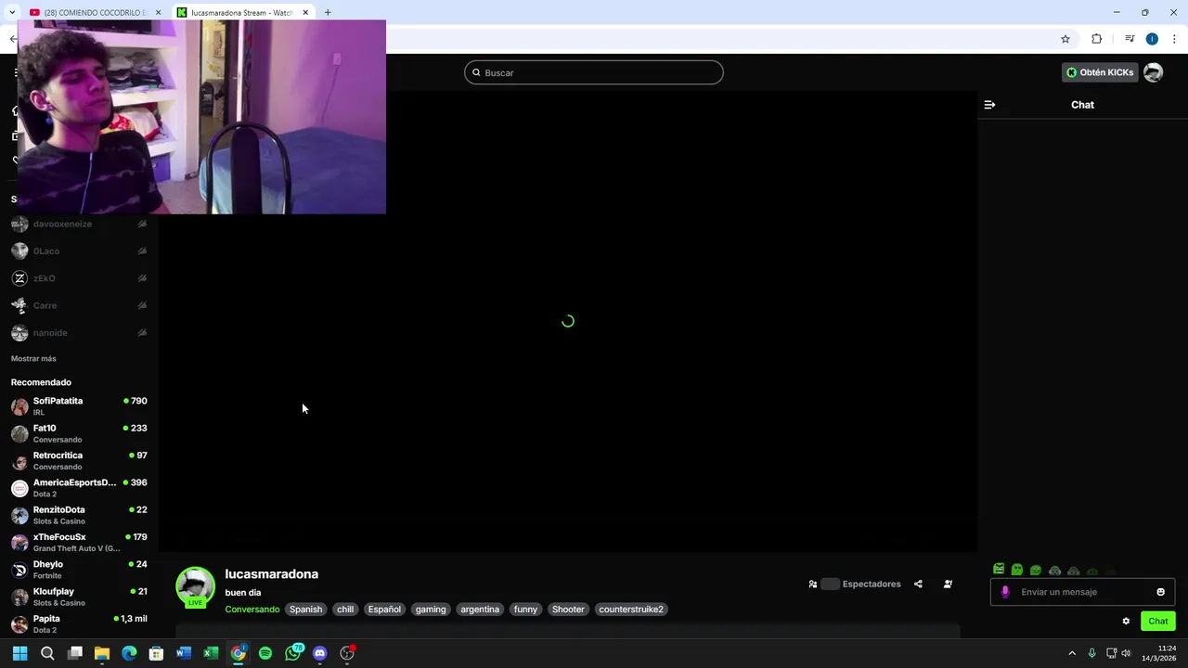Image resolution: width=1188 pixels, height=668 pixels.
Task: Click the purple microphone icon in chat box
Action: point(1005,592)
